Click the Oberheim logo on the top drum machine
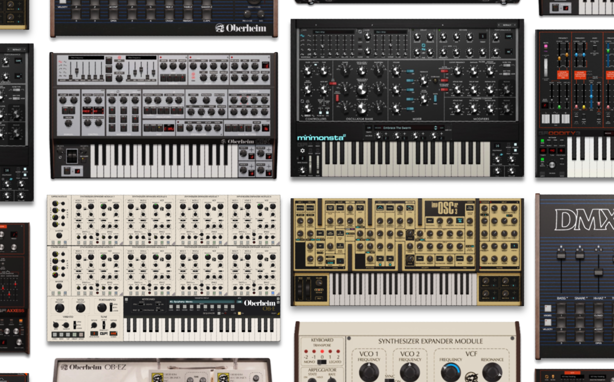The width and height of the screenshot is (614, 382). coord(241,28)
